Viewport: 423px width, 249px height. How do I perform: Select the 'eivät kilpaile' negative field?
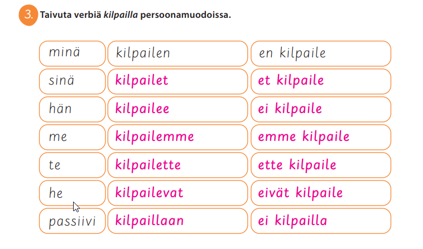pyautogui.click(x=320, y=193)
